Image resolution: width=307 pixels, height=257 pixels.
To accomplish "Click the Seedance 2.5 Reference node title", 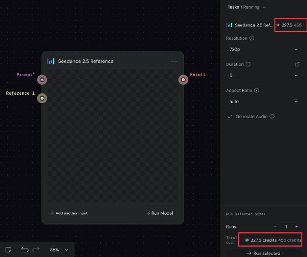I will 86,61.
